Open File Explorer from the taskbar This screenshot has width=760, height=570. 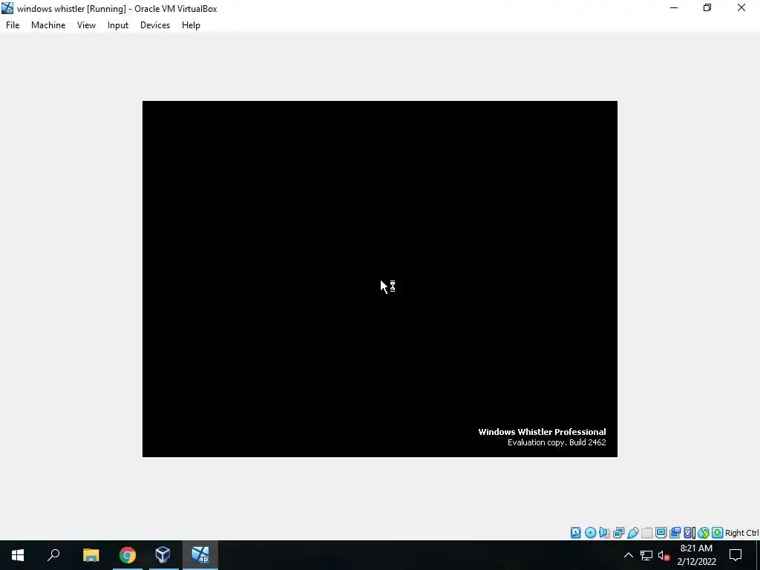[x=91, y=555]
